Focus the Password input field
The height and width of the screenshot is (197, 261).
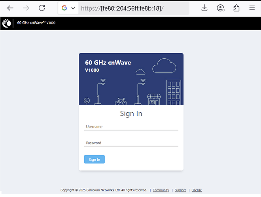[131, 143]
